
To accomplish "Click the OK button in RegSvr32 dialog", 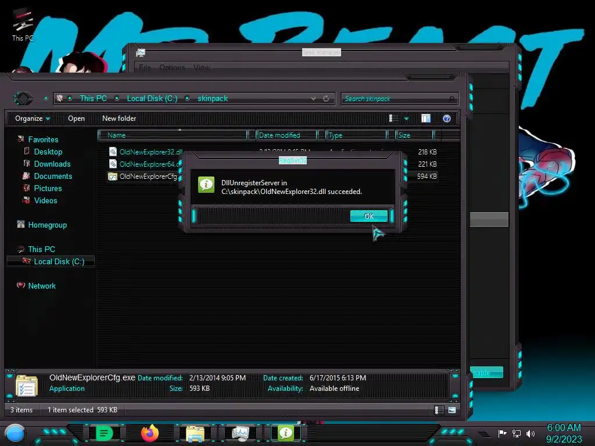I will (x=369, y=216).
